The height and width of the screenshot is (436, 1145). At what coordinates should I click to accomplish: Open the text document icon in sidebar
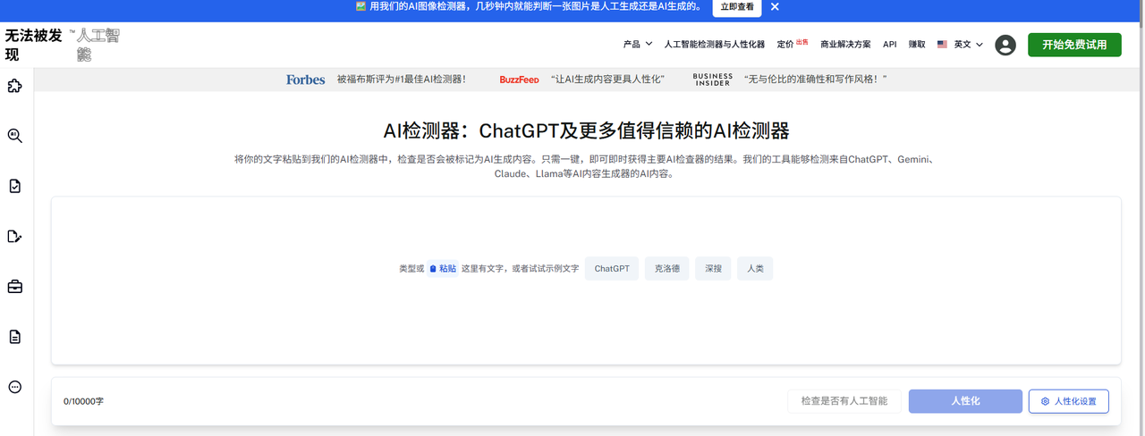(14, 337)
